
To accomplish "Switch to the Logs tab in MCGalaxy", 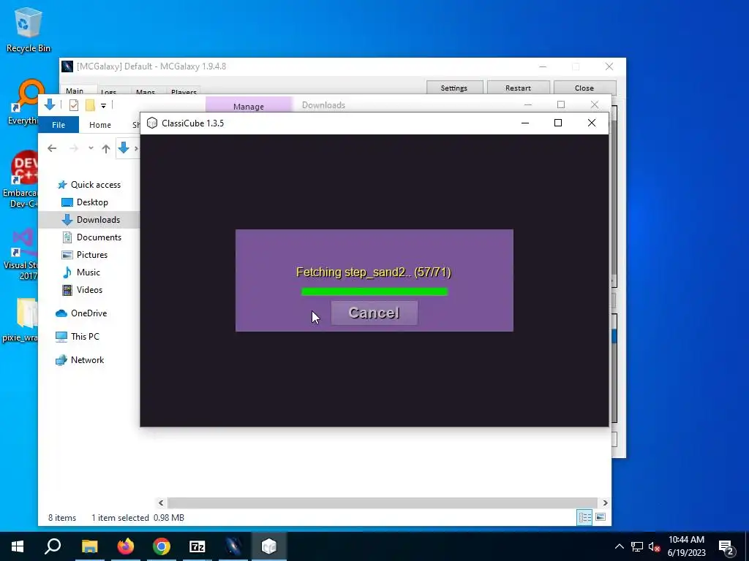I will [x=108, y=91].
